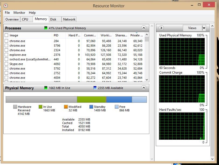Collapse the Physical Memory section
Viewport: 219px width, 165px height.
144,88
